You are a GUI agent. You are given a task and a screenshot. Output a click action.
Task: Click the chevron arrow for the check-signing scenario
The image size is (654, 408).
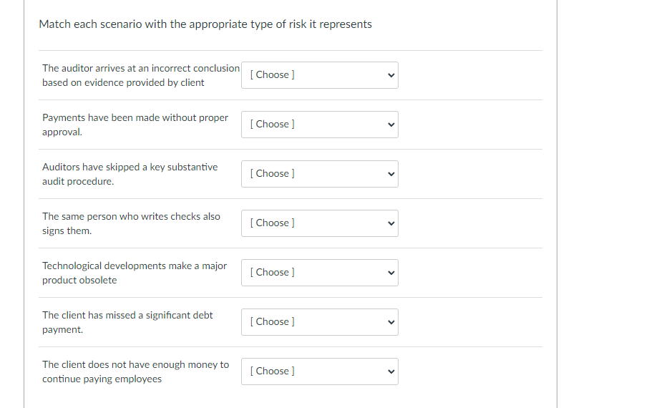coord(391,223)
